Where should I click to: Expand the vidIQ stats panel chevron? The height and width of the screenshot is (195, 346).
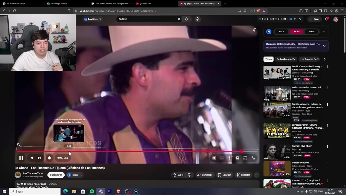[x=324, y=32]
